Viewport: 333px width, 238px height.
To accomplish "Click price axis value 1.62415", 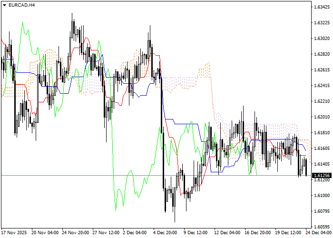I will point(322,86).
